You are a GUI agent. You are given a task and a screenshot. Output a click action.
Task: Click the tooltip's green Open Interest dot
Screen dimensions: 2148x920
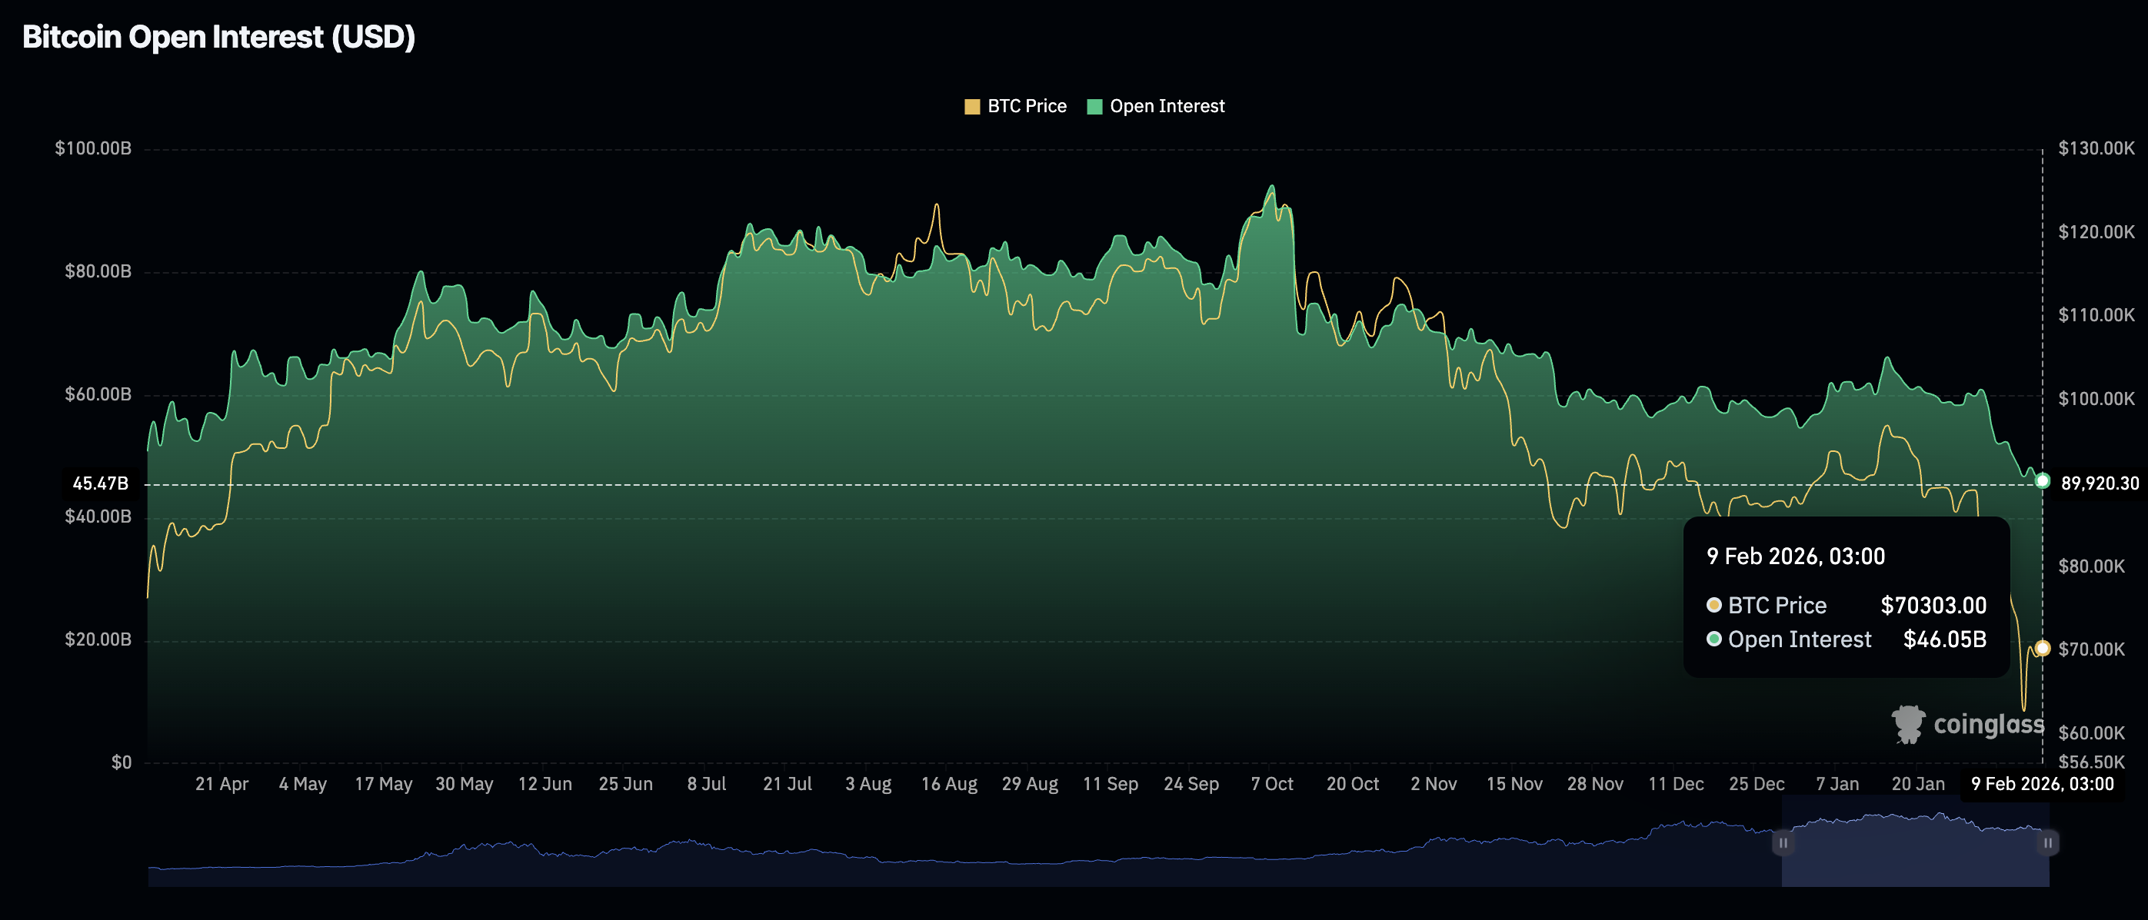tap(1713, 639)
